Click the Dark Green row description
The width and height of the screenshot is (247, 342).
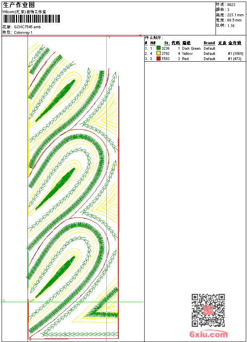tap(191, 49)
